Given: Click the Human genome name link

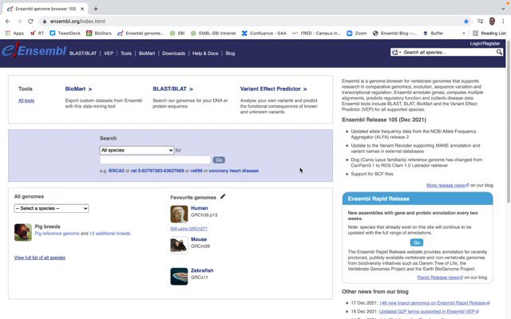Looking at the screenshot, I should click(x=199, y=208).
